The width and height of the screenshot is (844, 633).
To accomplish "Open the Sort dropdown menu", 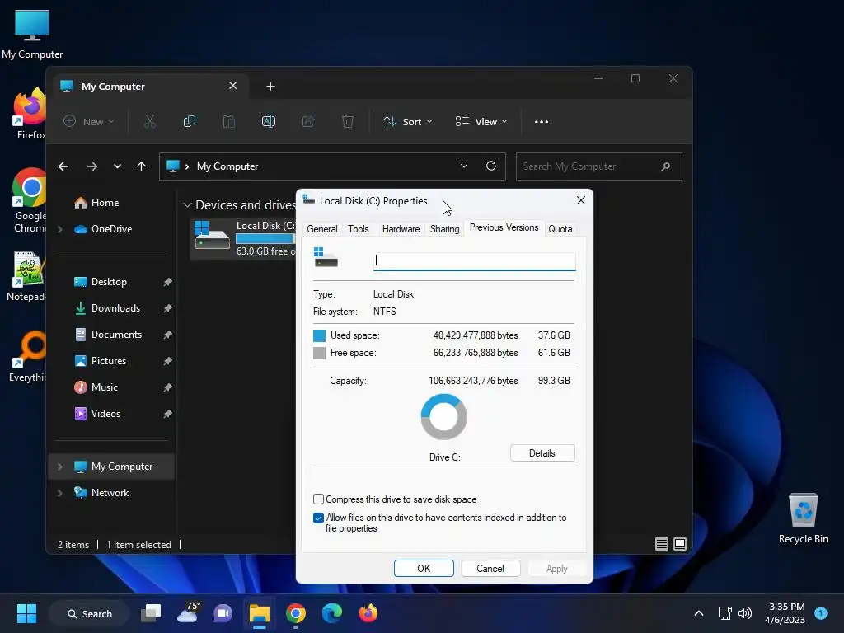I will (407, 122).
